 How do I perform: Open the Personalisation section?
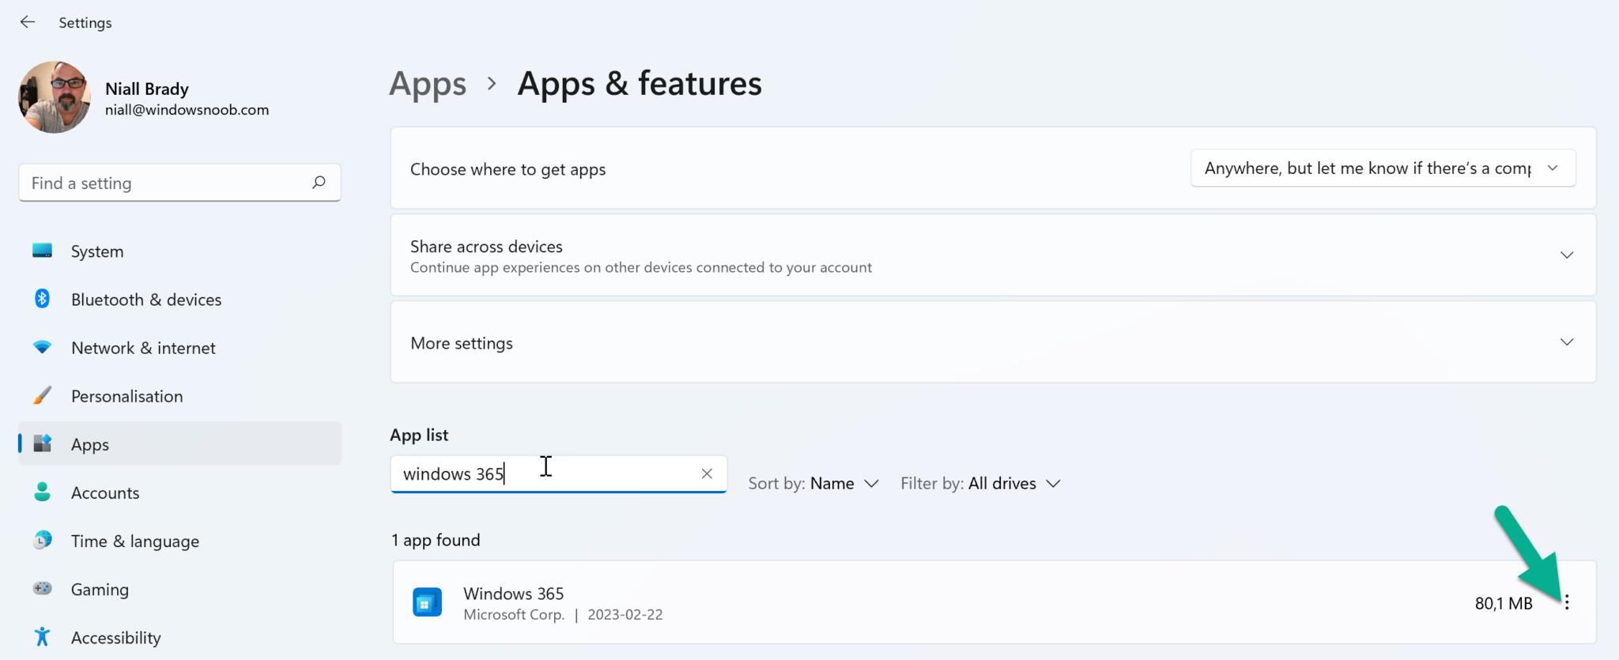179,396
